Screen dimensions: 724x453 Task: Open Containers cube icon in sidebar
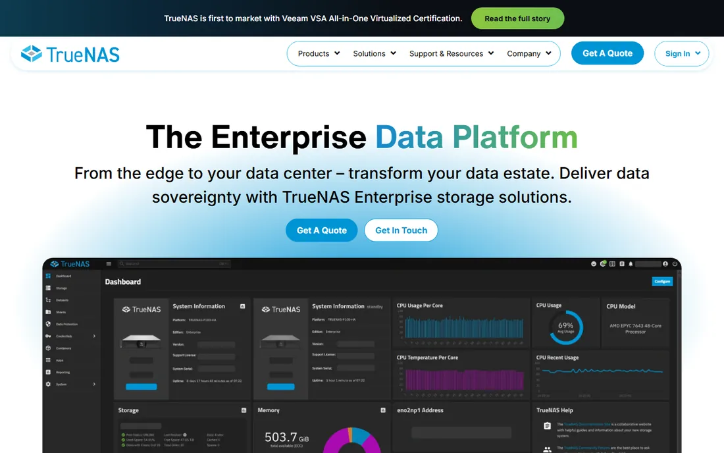click(x=48, y=348)
